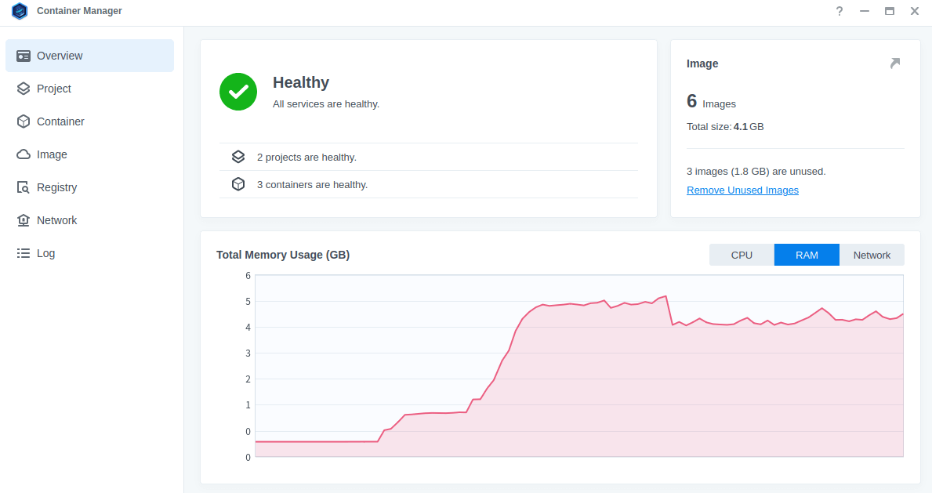
Task: Open the Network section in sidebar
Action: pos(90,220)
